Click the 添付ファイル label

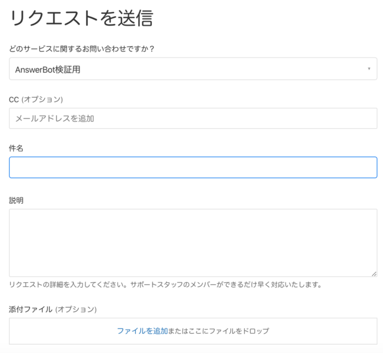pos(31,309)
